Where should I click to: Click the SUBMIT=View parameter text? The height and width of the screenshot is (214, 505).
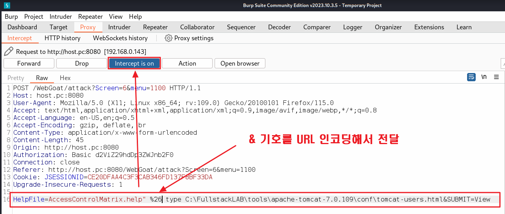pos(469,199)
